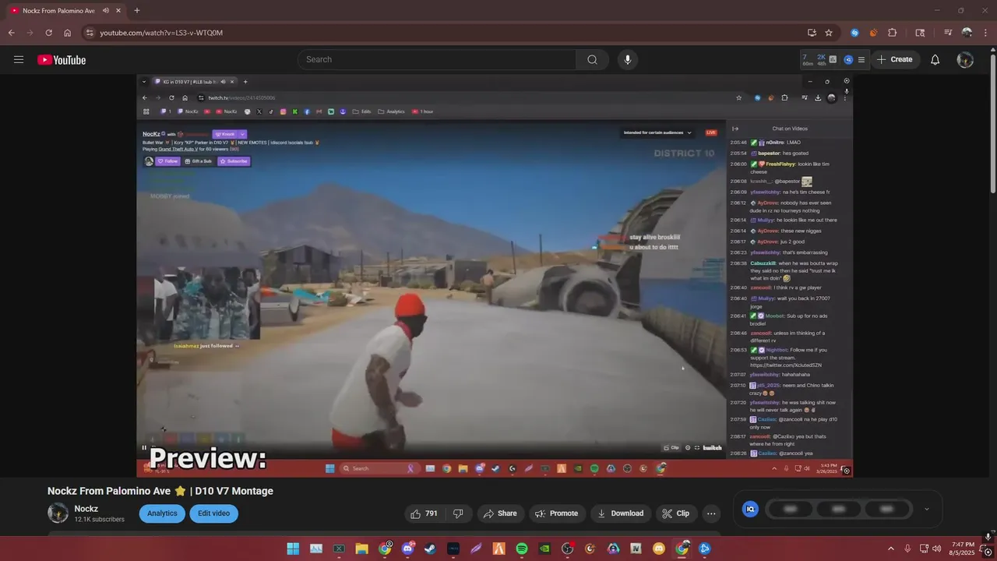This screenshot has width=997, height=561.
Task: Start voice search with the microphone
Action: tap(628, 59)
